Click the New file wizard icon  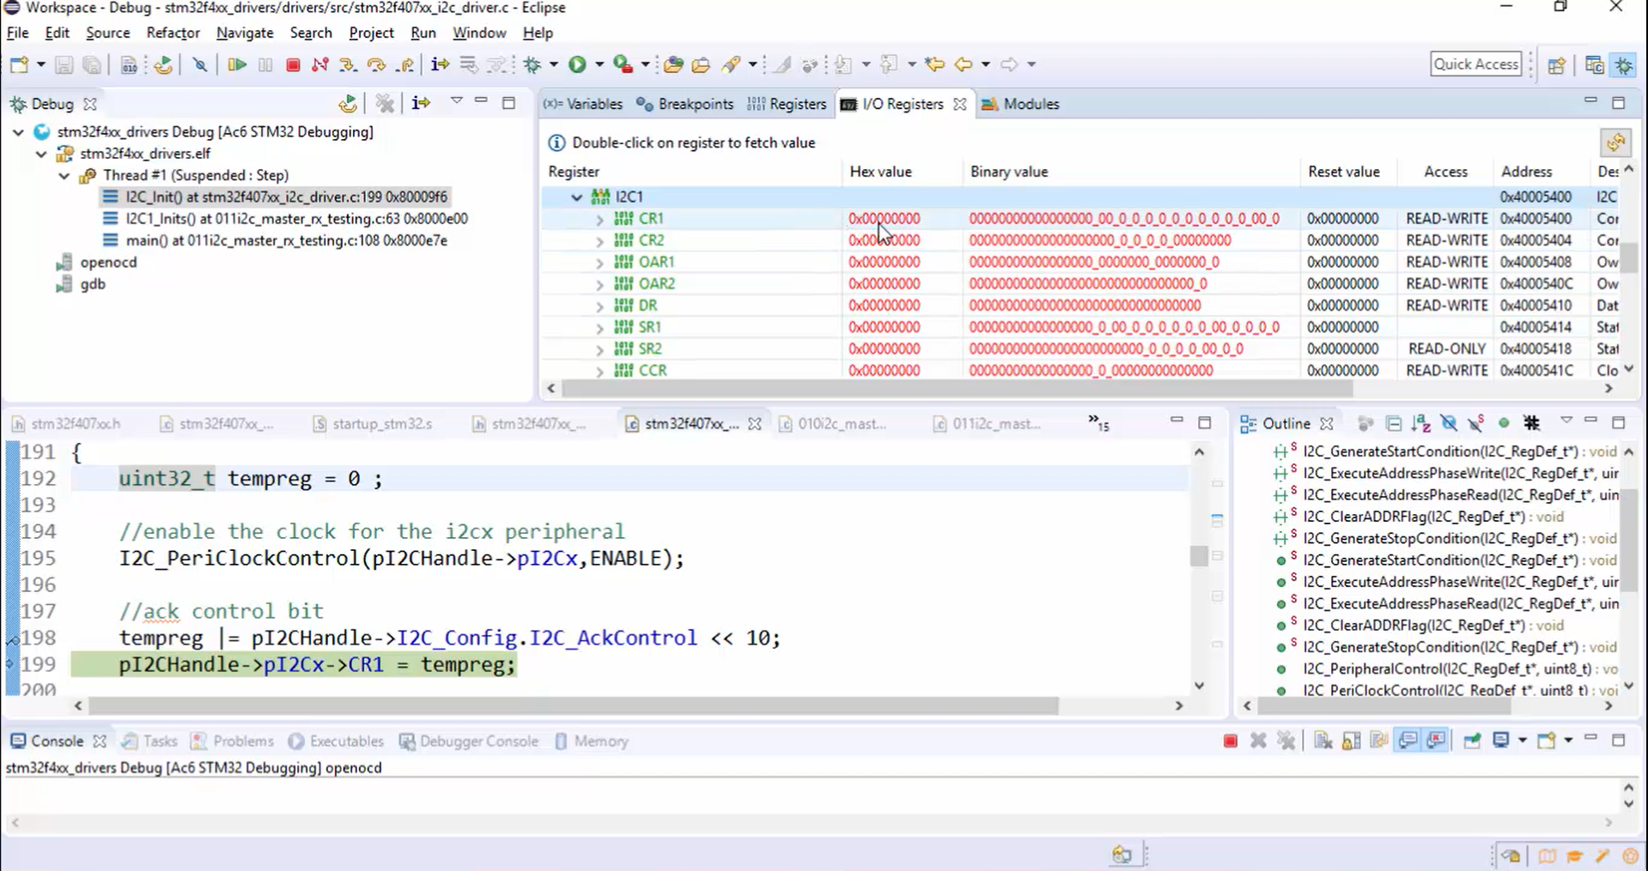click(x=19, y=64)
